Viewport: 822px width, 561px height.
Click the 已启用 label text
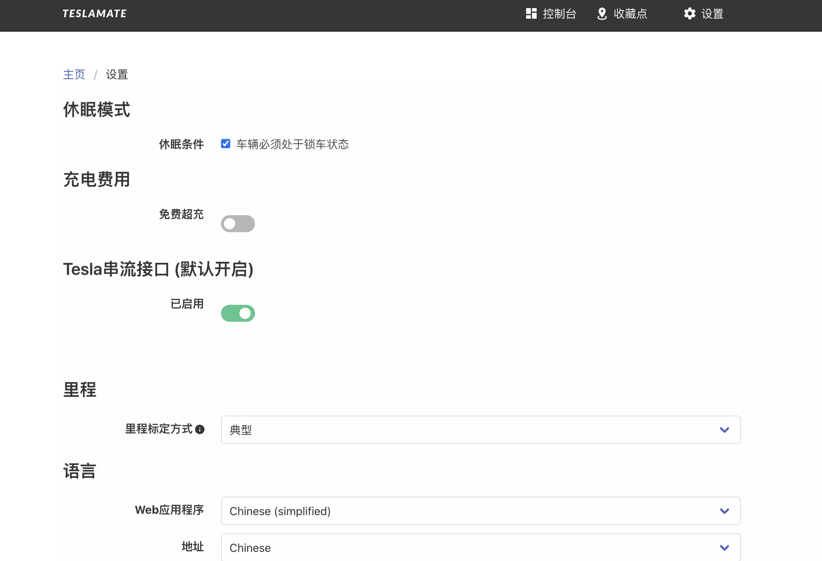click(x=187, y=304)
